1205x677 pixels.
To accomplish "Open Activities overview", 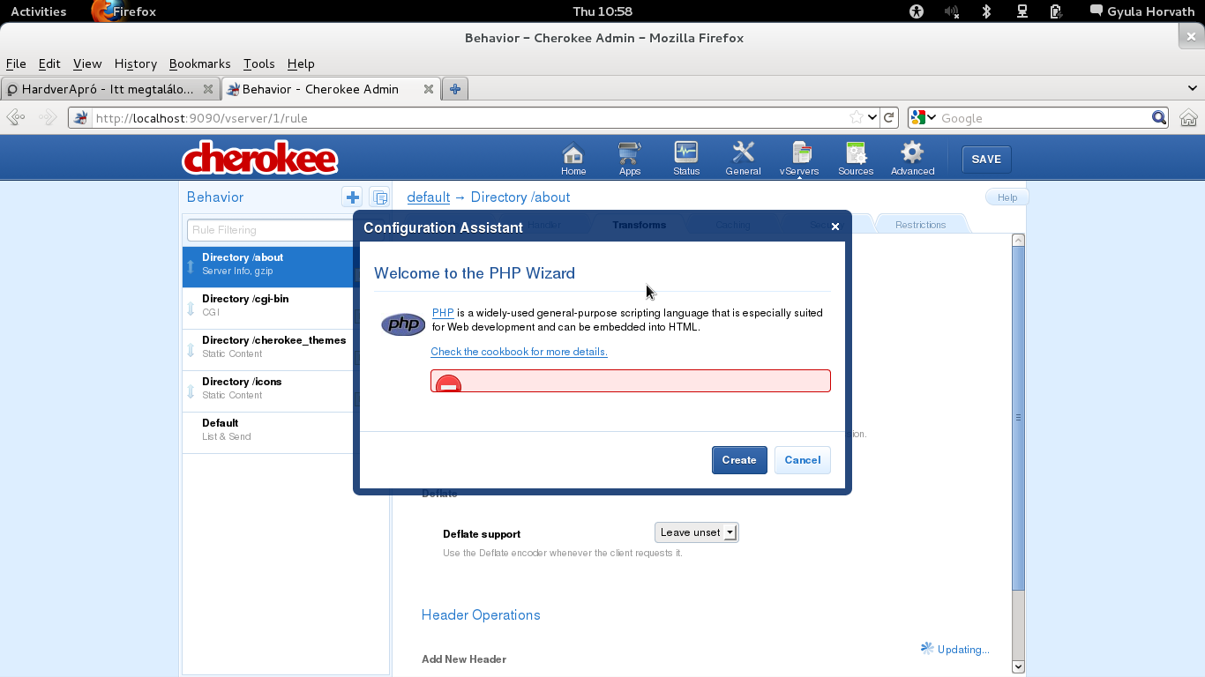I will 38,11.
